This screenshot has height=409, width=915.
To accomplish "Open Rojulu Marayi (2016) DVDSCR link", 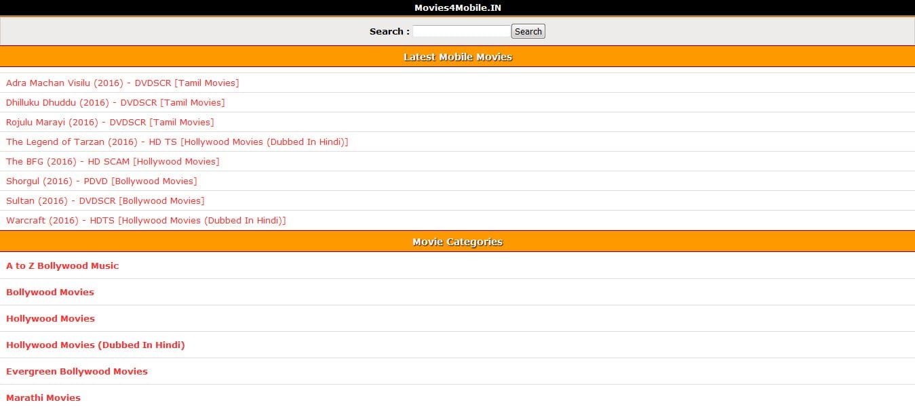I will [110, 122].
